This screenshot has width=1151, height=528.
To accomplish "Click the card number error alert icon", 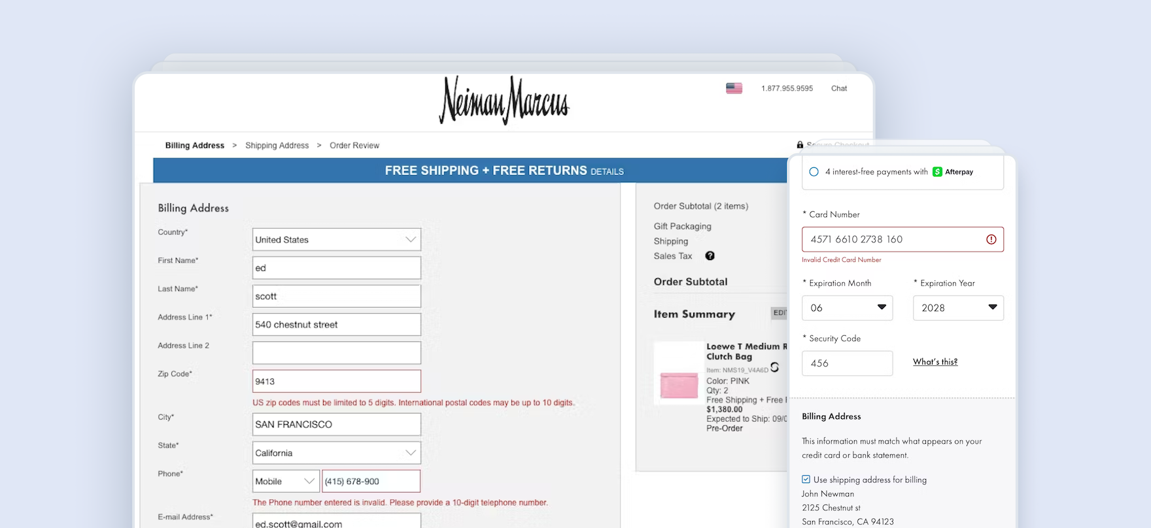I will (991, 240).
